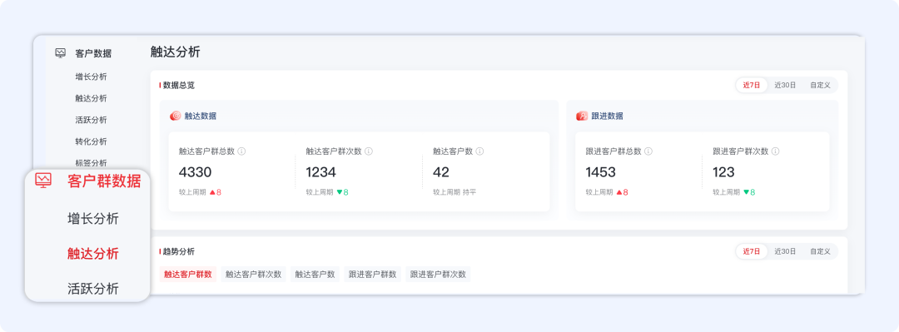Click enlarged red 客户群数据 heading
Viewport: 899px width, 332px height.
tap(104, 181)
